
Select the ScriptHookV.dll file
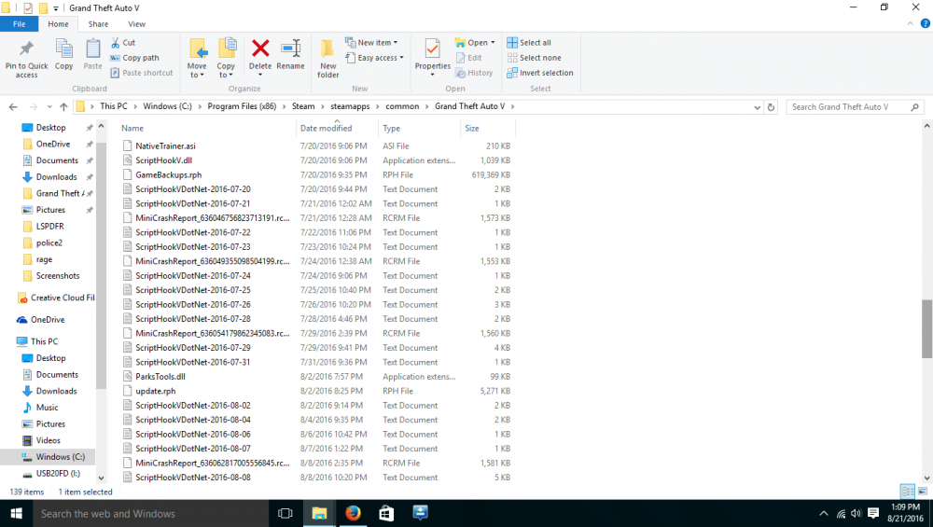click(163, 160)
